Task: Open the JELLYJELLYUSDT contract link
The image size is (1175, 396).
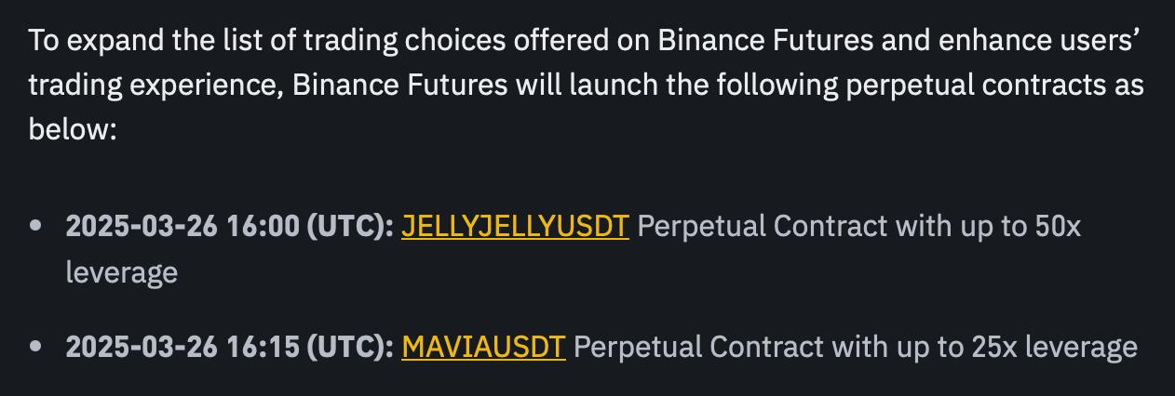Action: click(515, 226)
